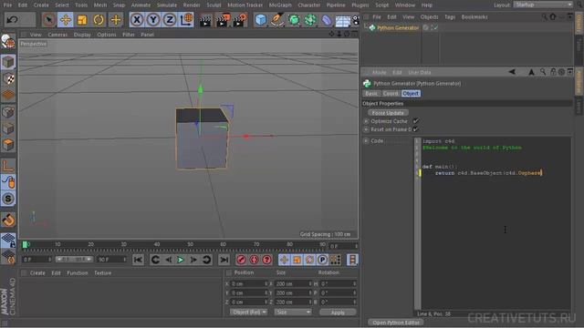Click Record Active Objects red button

(x=241, y=260)
